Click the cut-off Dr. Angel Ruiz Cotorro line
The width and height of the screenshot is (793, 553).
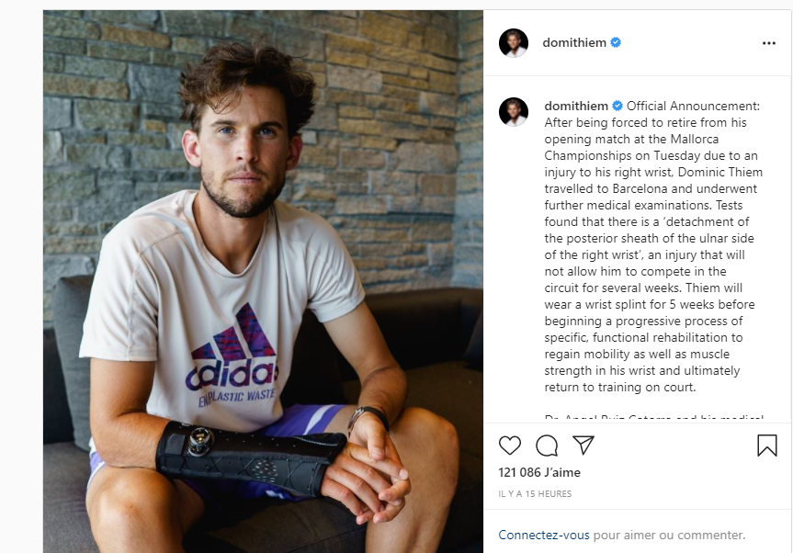tap(653, 418)
